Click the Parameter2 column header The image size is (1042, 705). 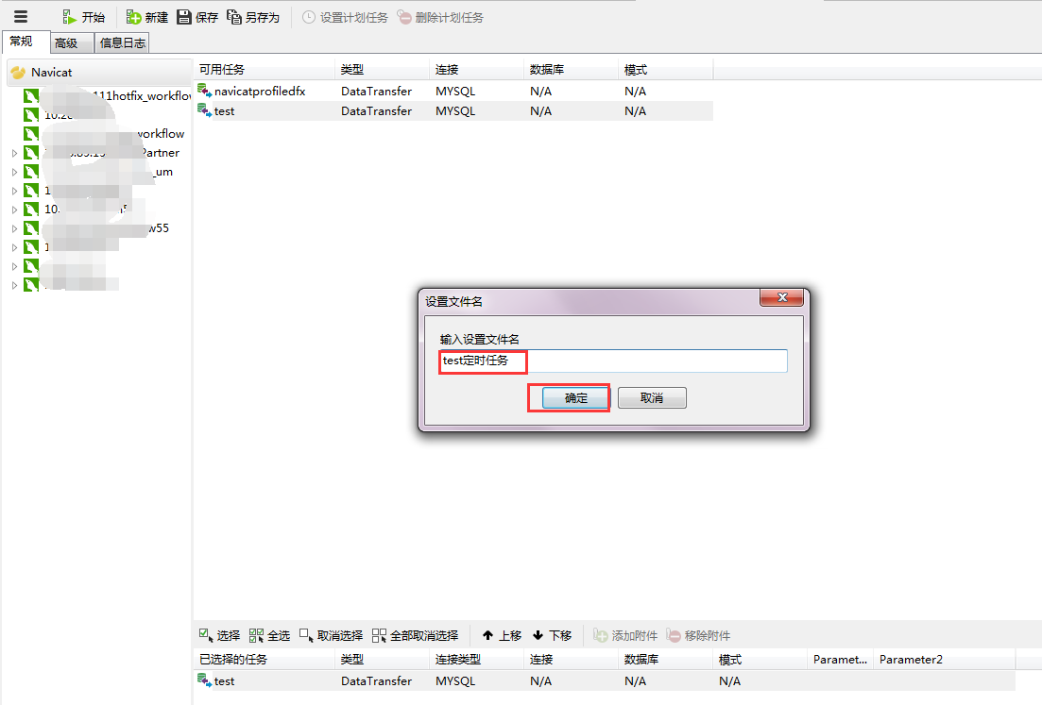pos(944,659)
